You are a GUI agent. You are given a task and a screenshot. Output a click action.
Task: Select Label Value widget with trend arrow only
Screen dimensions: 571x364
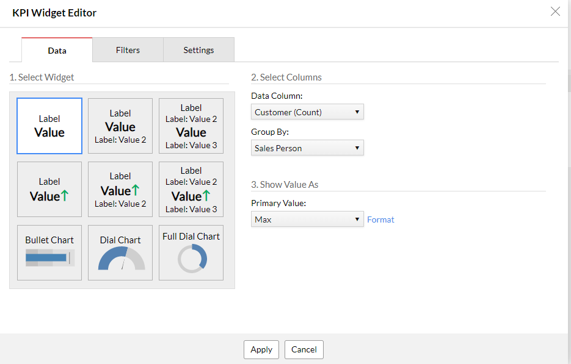pos(49,190)
